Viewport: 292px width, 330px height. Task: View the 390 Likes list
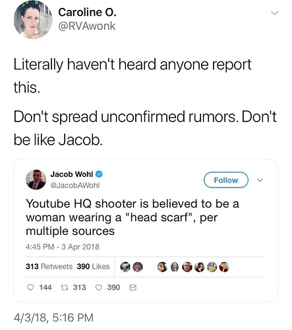pos(93,267)
